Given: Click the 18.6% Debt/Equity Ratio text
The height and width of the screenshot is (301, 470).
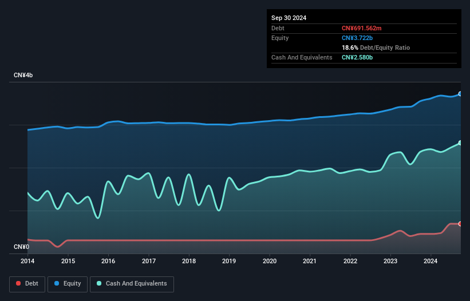Looking at the screenshot, I should pos(376,47).
